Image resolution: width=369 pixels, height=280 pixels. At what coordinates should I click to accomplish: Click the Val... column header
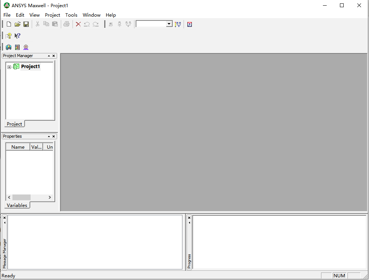coord(37,147)
